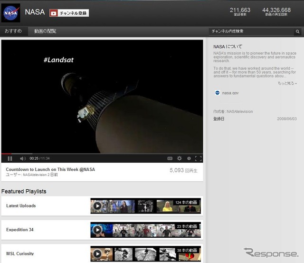Click the NASA について heading
Viewport: 304px width, 263px height.
[x=228, y=47]
